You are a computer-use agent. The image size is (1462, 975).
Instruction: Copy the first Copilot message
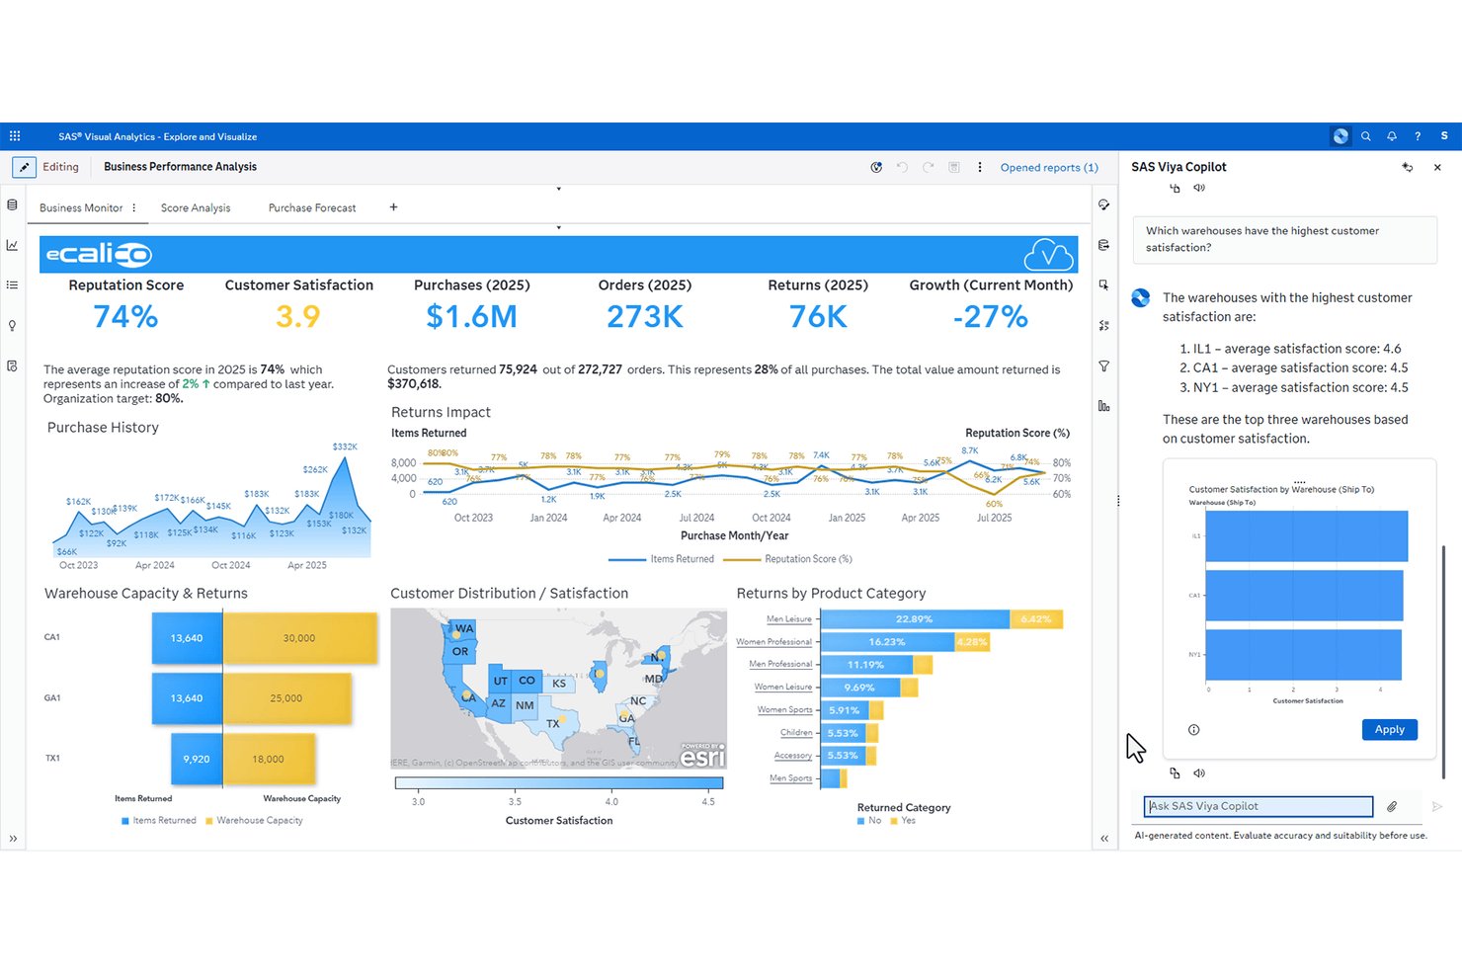click(x=1175, y=188)
